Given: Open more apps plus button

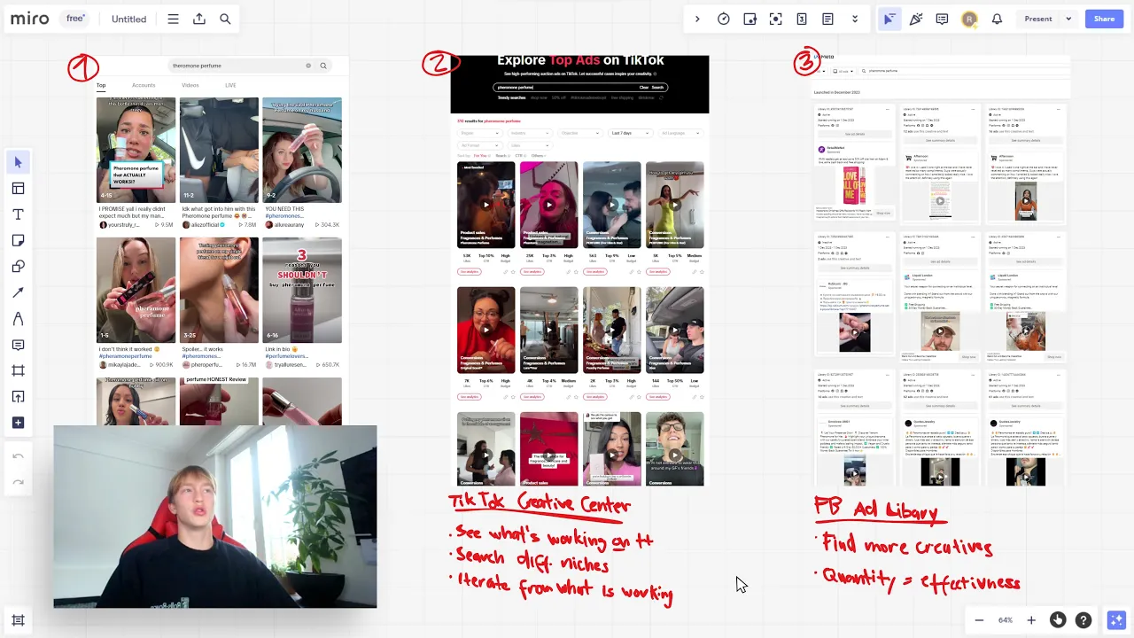Looking at the screenshot, I should click(18, 423).
